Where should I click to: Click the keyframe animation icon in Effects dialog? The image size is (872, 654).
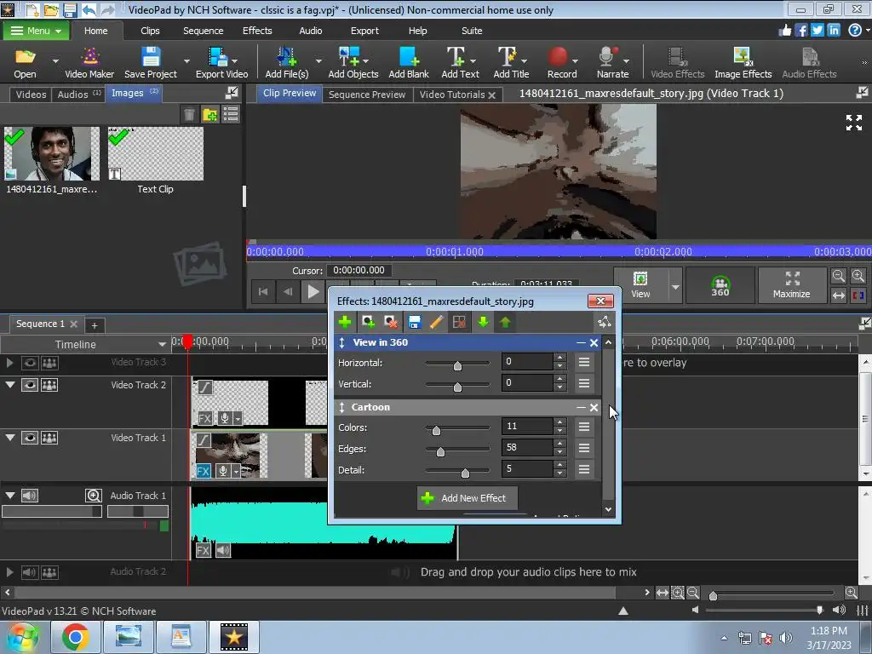(x=604, y=322)
